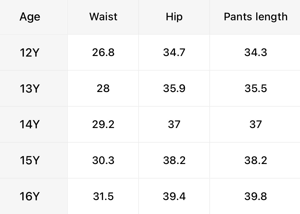Select the 15Y age row label
Screen dimensions: 300x214
tap(30, 160)
